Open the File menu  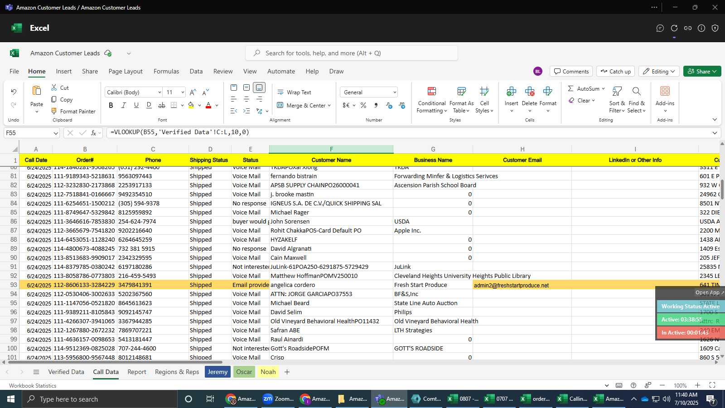click(x=14, y=71)
